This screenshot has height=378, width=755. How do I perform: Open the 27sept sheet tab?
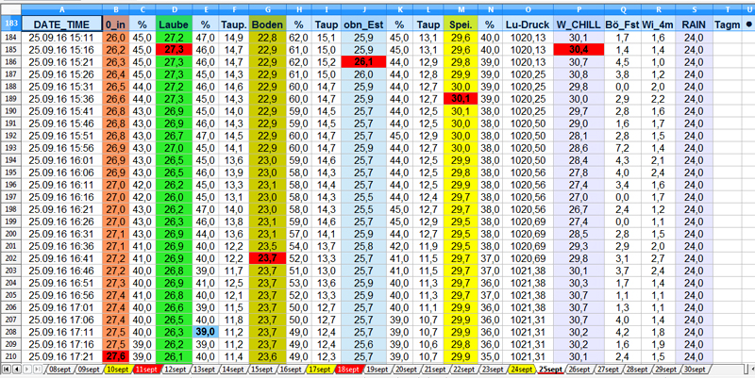[x=609, y=369]
